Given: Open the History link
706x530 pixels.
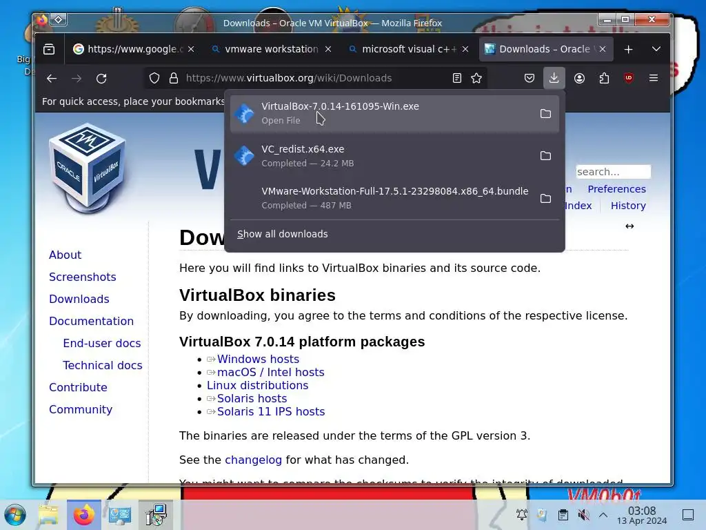Looking at the screenshot, I should 628,206.
